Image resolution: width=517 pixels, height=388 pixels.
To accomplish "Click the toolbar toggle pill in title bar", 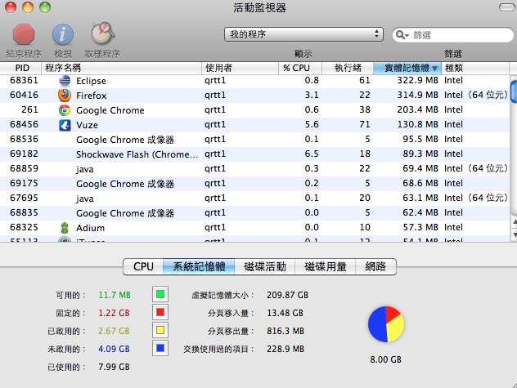I will click(x=506, y=7).
